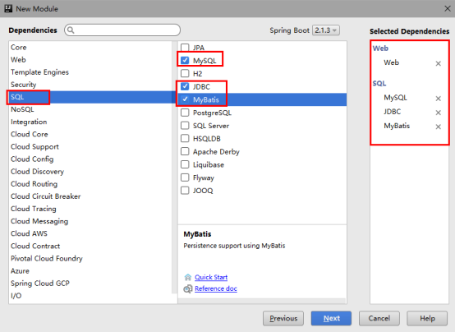Remove JDBC from selected dependencies
The width and height of the screenshot is (455, 332).
(x=439, y=113)
